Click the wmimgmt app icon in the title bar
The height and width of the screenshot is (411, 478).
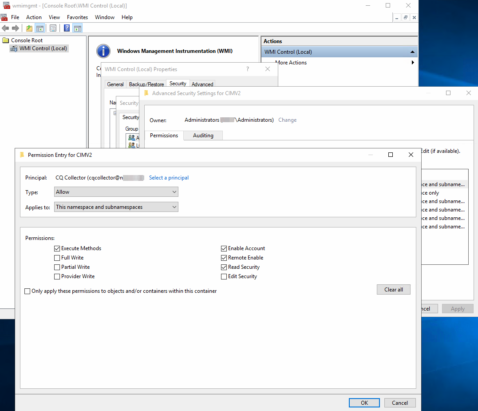(6, 5)
